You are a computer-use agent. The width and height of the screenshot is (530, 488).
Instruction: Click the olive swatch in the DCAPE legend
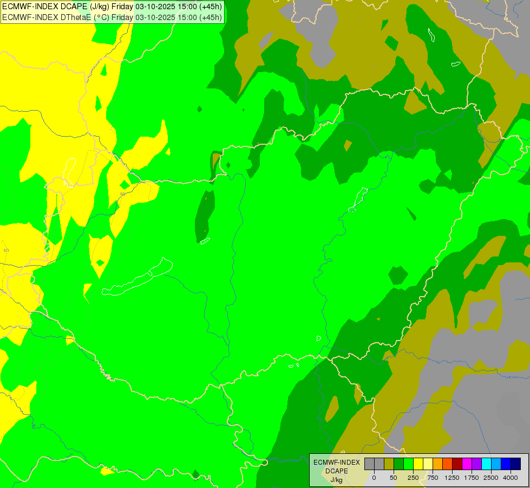389,464
